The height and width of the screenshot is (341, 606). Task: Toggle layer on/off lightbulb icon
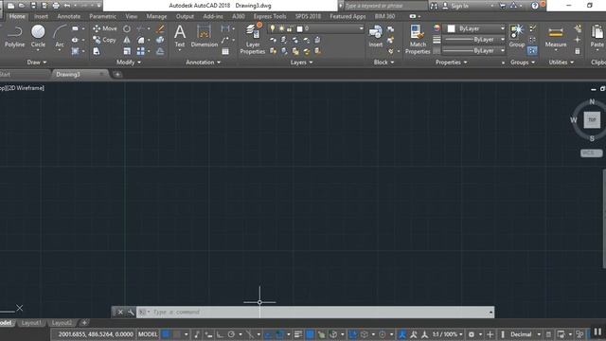(273, 28)
